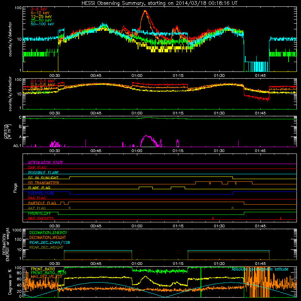Click the REAR_DEC_WEIGHT legend label
The width and height of the screenshot is (301, 301).
point(46,248)
